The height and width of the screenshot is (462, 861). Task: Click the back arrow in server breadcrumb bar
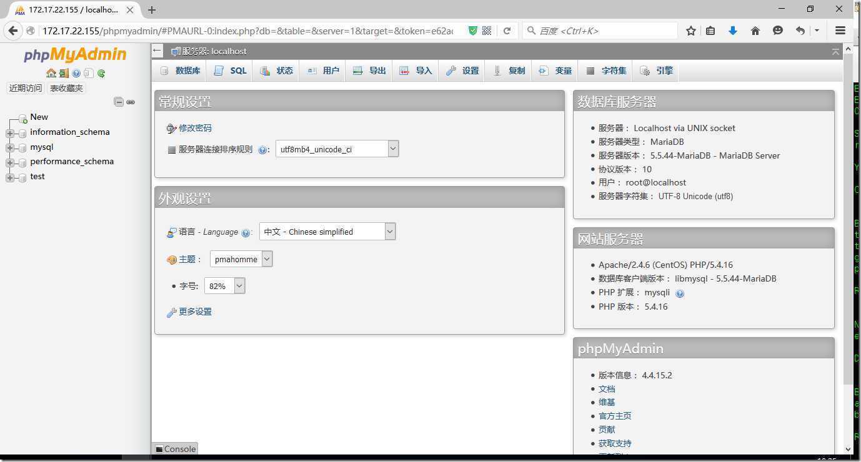click(x=157, y=51)
